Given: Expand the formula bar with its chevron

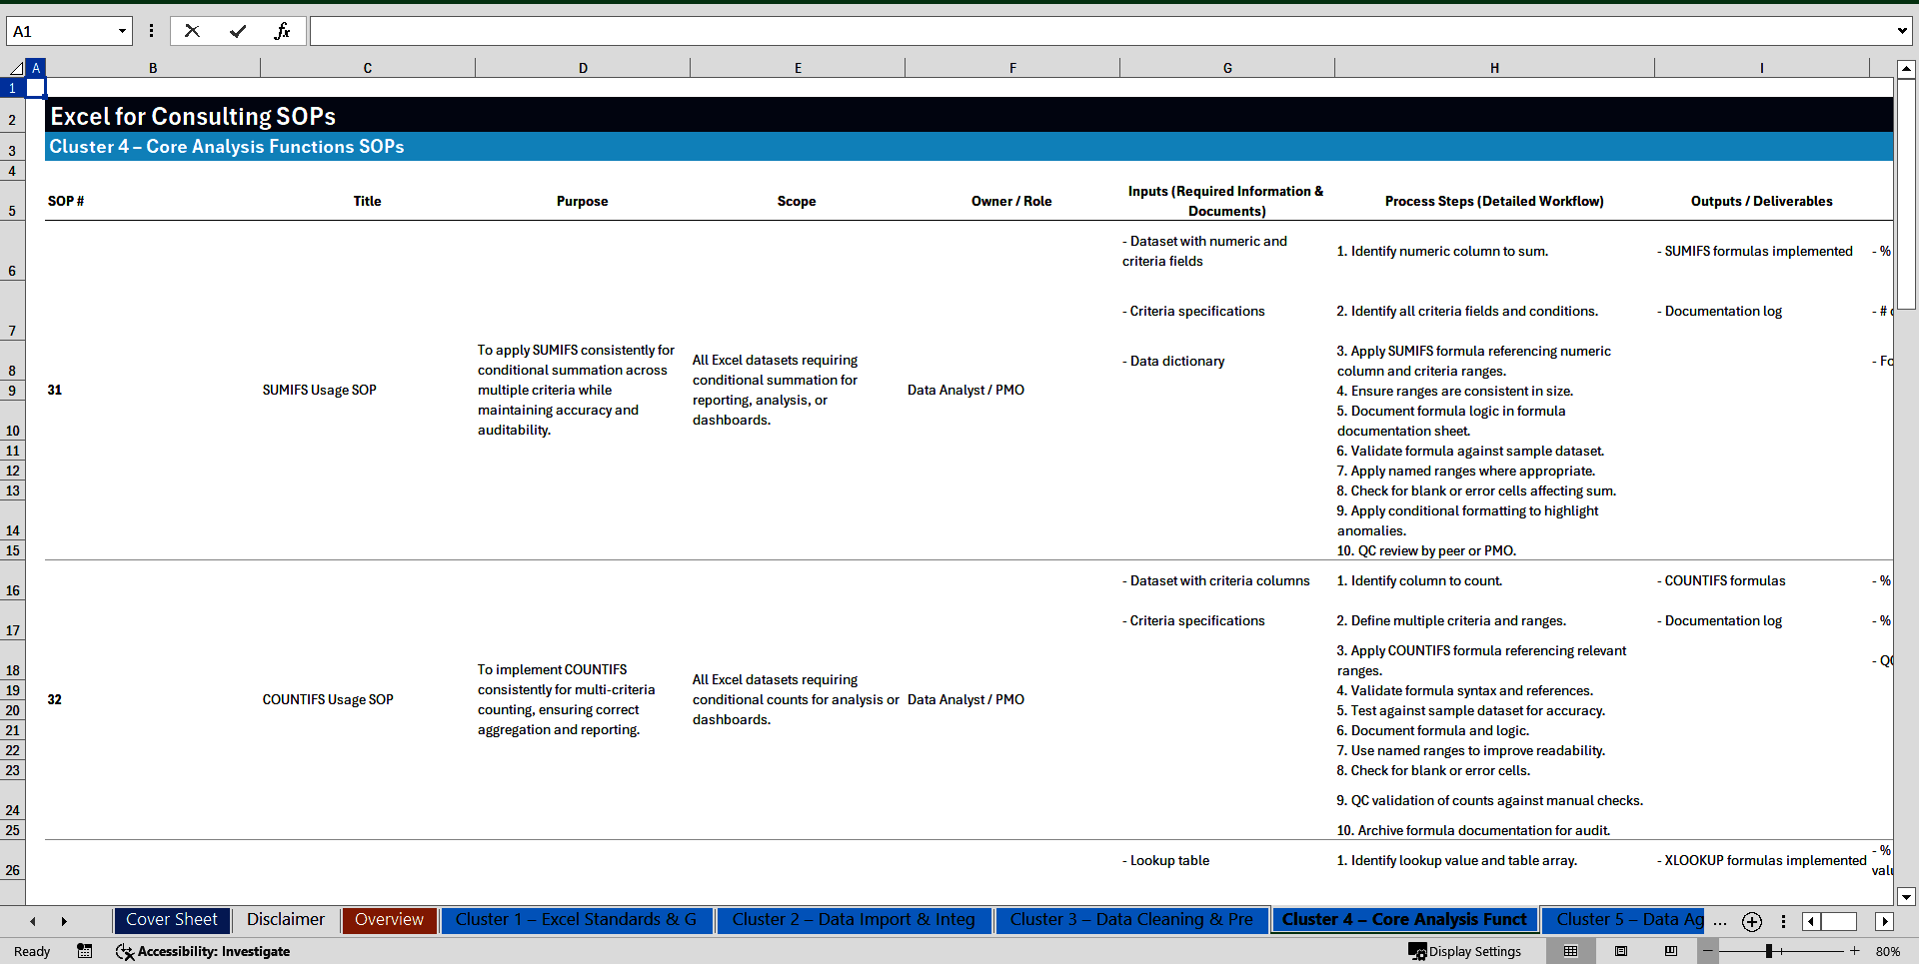Looking at the screenshot, I should (1903, 31).
